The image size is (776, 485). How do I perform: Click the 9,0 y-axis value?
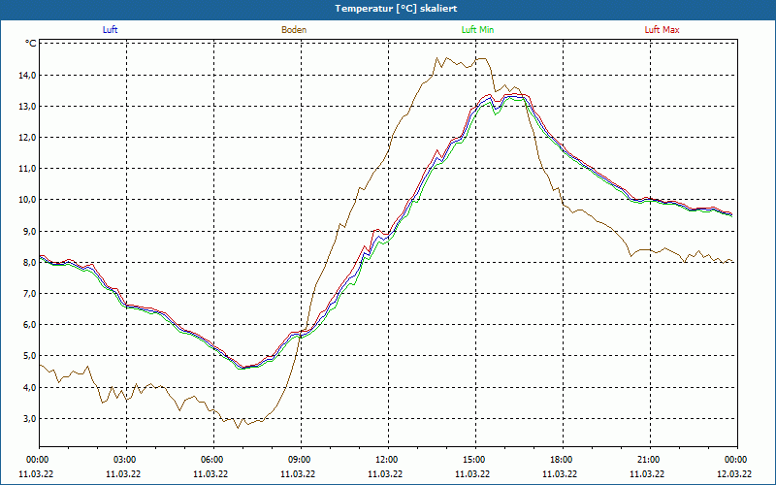tap(30, 231)
